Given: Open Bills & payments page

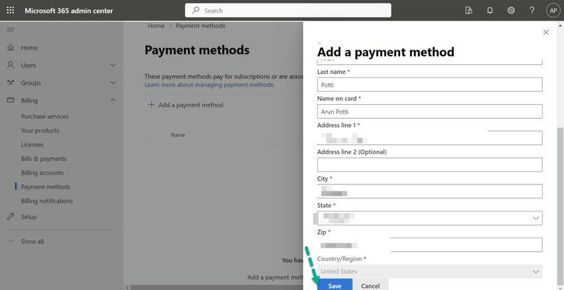Looking at the screenshot, I should pyautogui.click(x=44, y=159).
